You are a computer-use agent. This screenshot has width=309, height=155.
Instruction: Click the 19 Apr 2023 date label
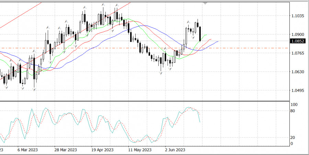[102, 150]
